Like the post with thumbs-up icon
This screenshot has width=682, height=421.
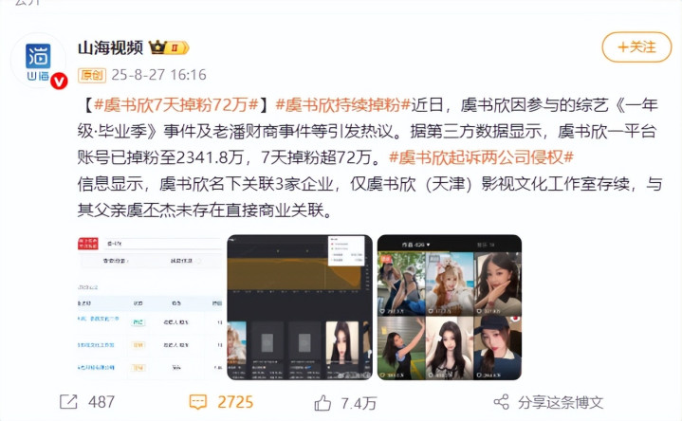[323, 403]
